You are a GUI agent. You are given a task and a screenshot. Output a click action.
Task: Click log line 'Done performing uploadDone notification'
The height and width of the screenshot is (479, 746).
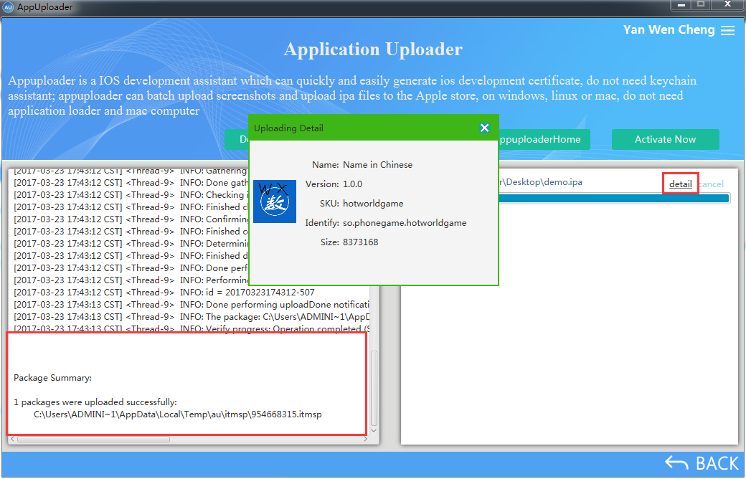coord(192,305)
